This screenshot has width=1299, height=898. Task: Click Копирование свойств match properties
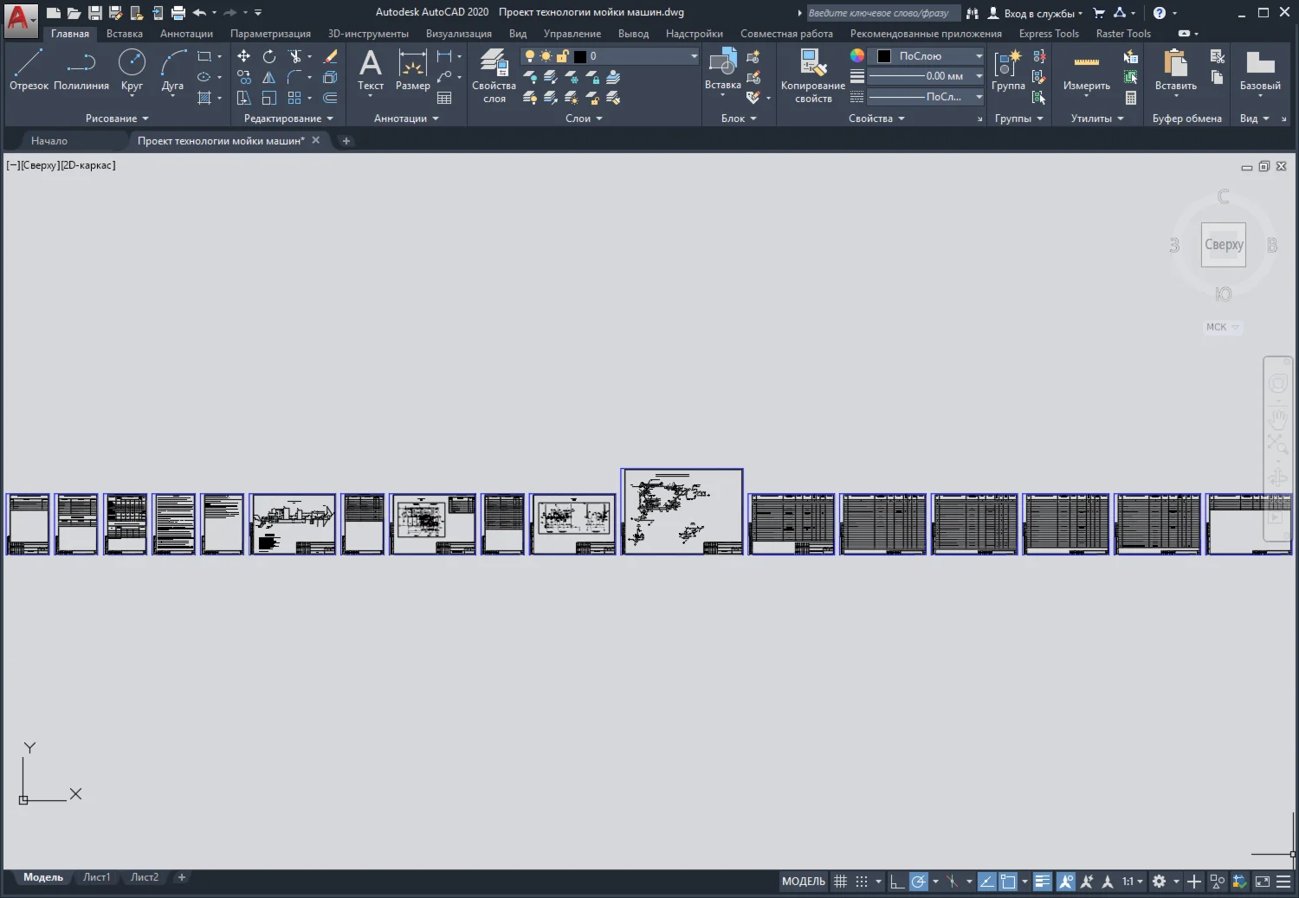[x=813, y=75]
